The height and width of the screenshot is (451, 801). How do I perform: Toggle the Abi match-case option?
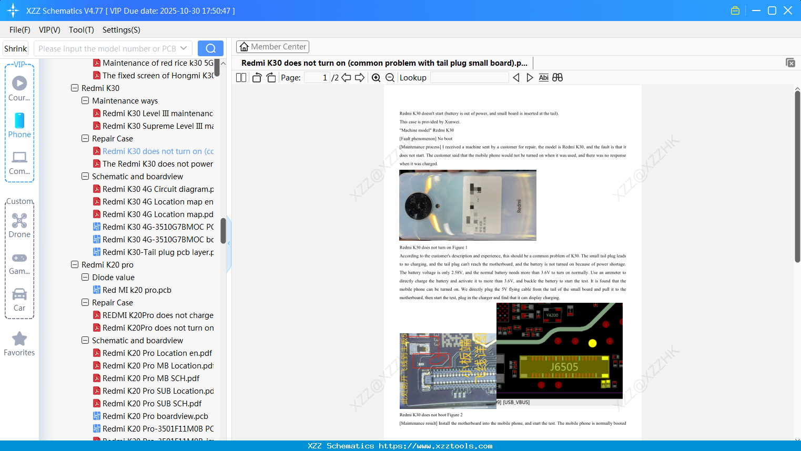pyautogui.click(x=543, y=78)
